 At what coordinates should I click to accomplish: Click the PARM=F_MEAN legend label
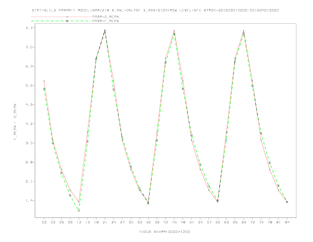point(106,21)
